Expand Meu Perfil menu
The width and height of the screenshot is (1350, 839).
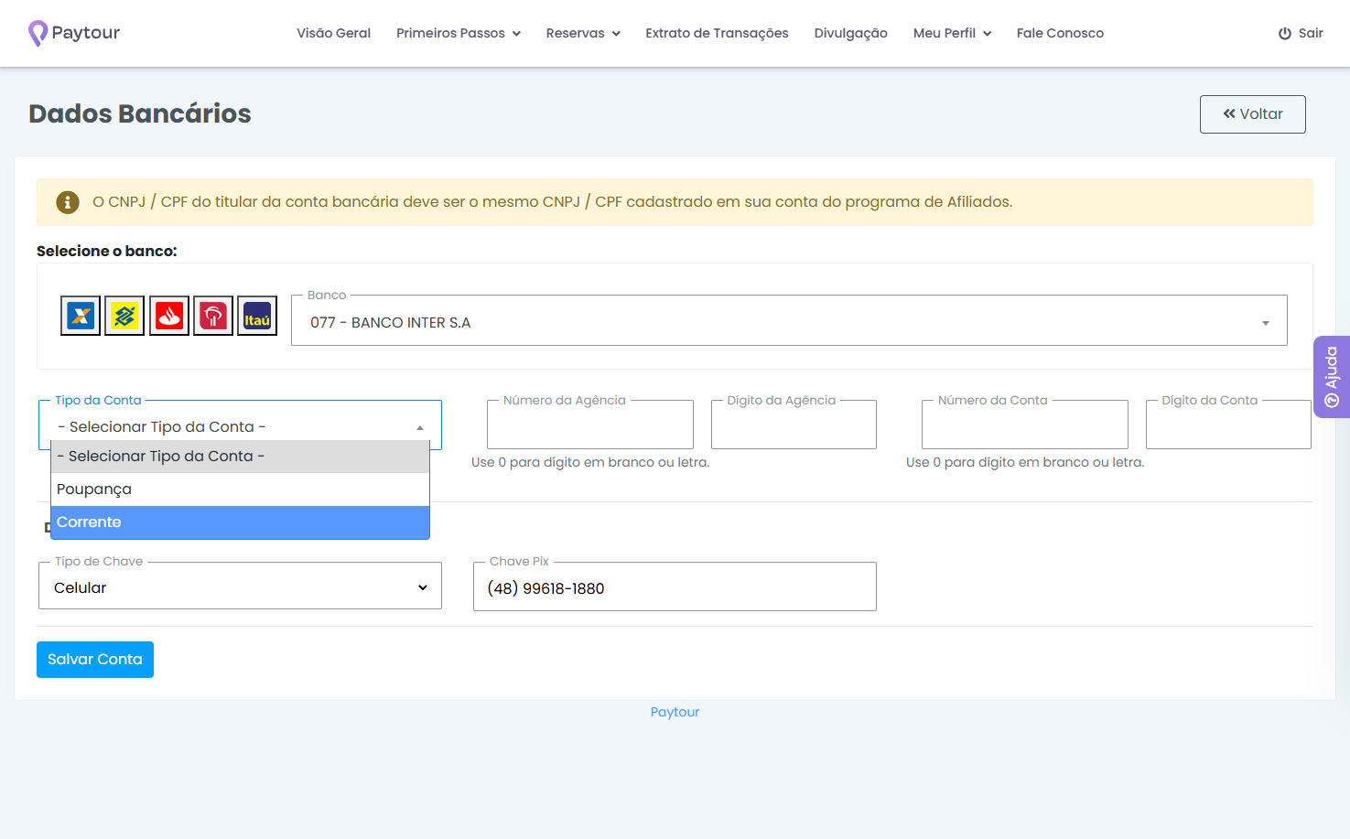pos(952,33)
